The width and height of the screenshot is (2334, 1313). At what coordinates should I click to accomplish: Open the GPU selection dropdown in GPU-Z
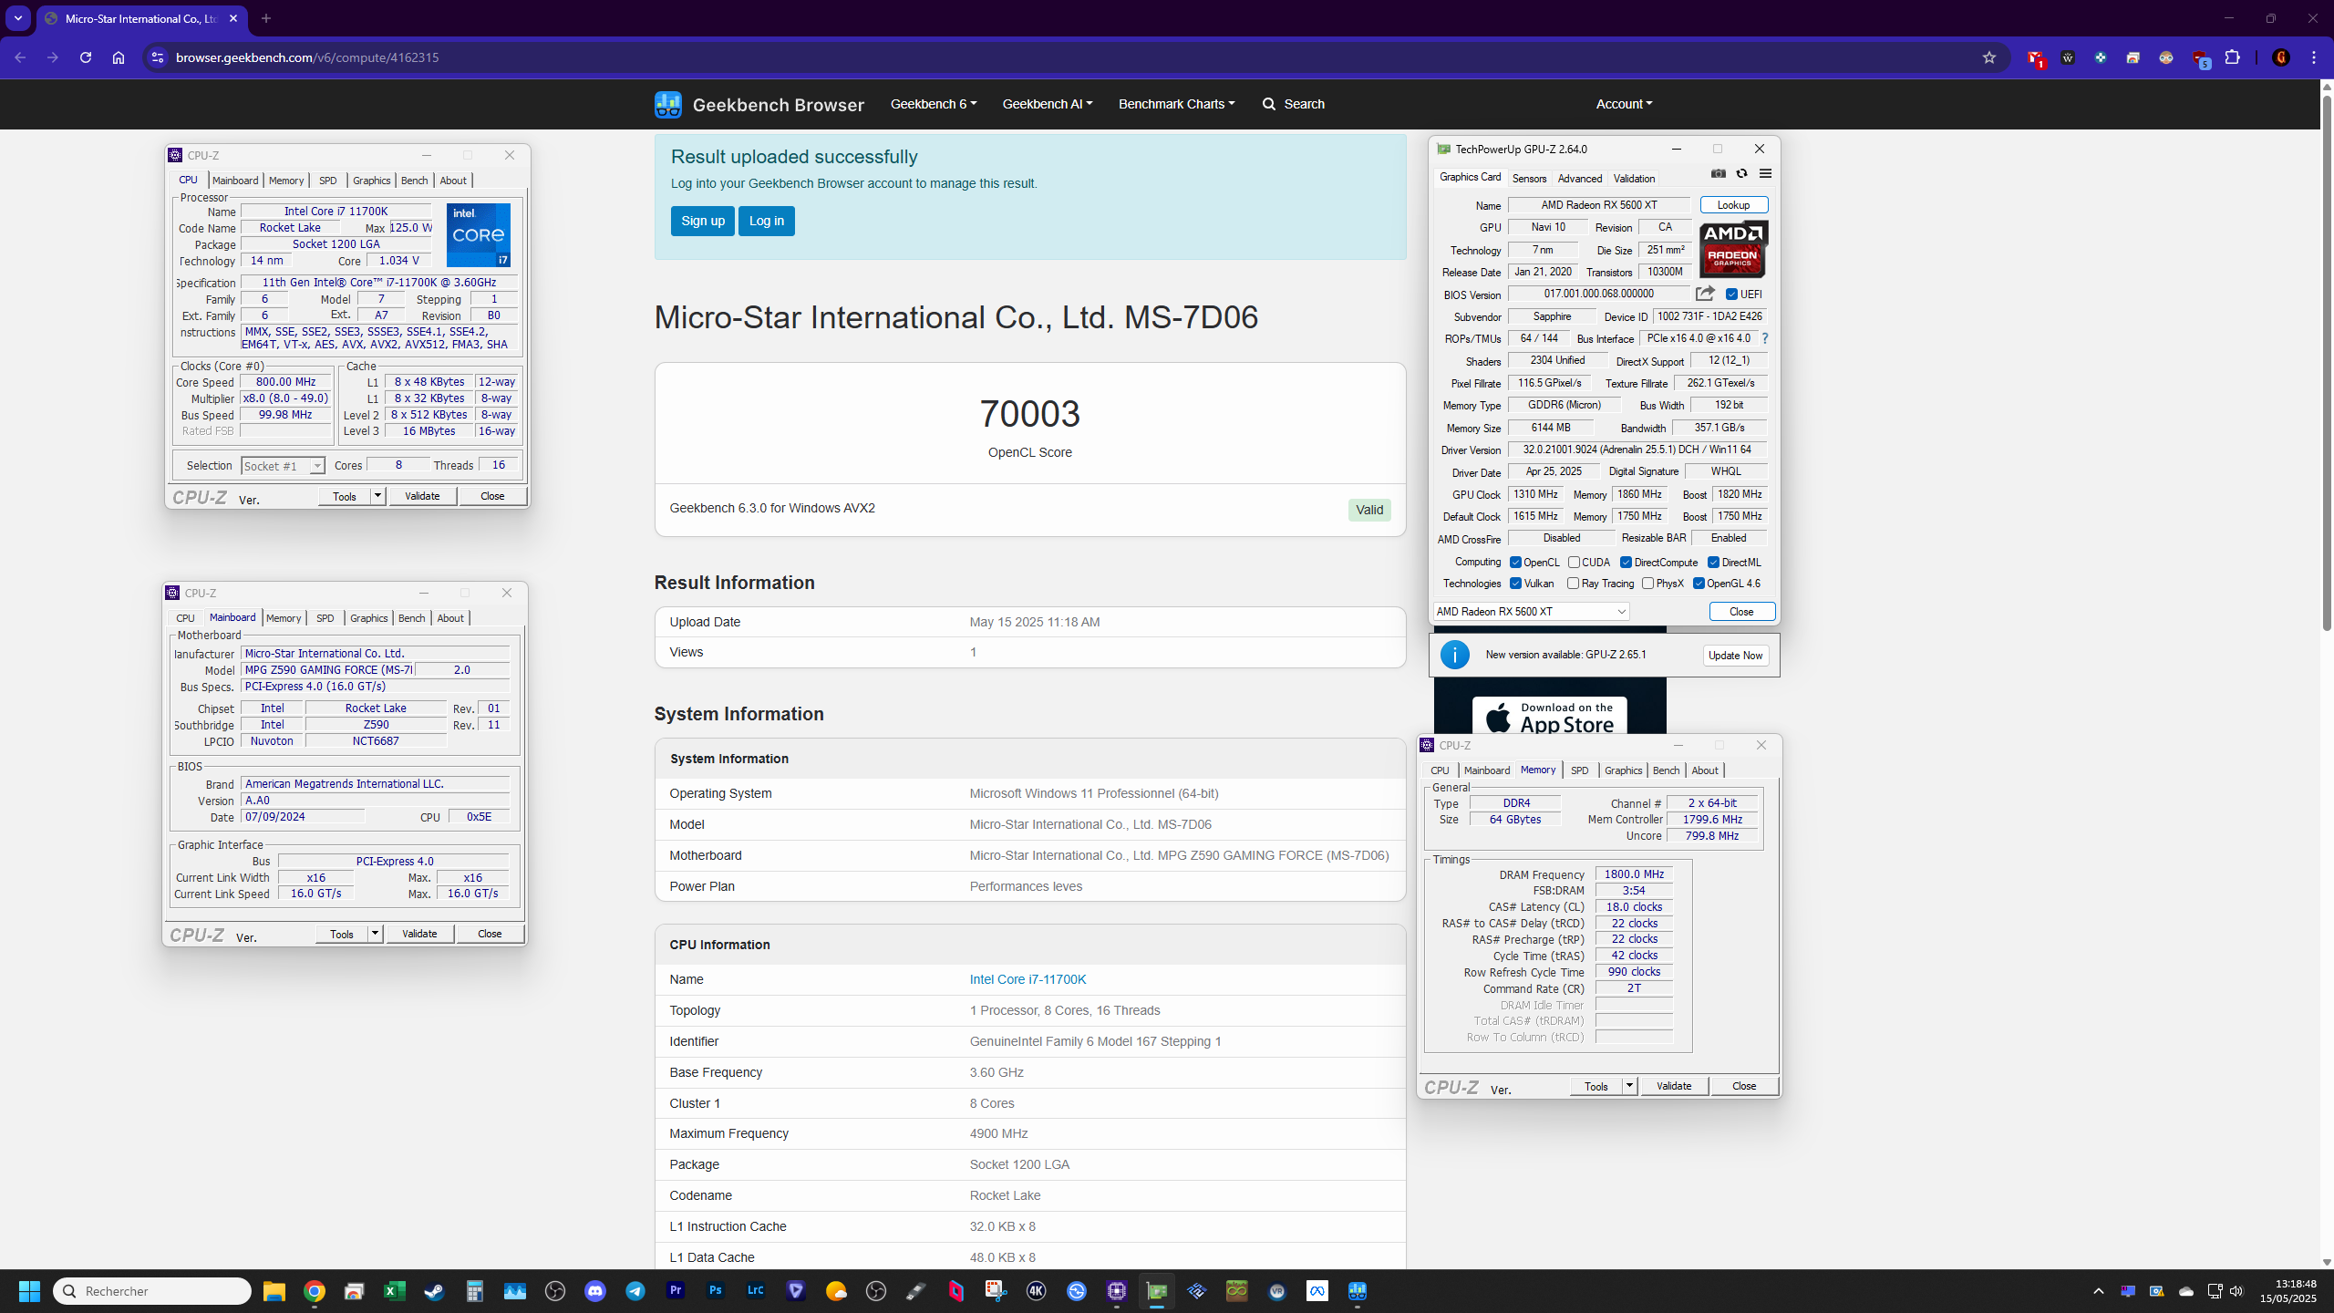click(1532, 611)
